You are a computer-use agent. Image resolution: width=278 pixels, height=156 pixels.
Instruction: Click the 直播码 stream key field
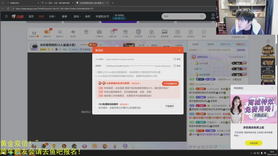(x=138, y=66)
